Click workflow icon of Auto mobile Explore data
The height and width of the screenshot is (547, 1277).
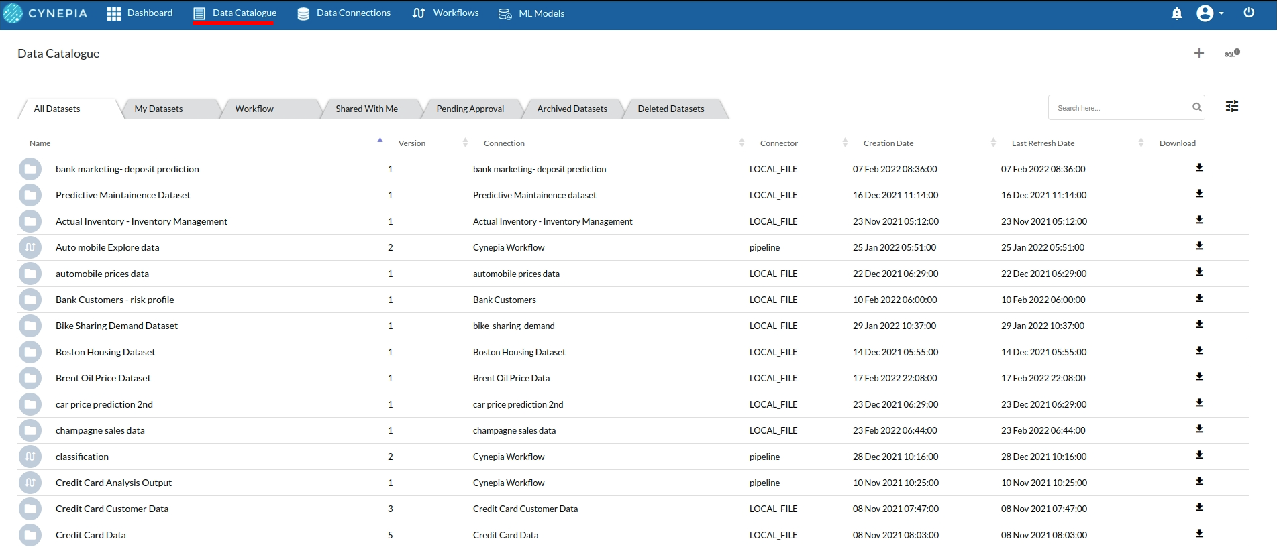pyautogui.click(x=30, y=247)
